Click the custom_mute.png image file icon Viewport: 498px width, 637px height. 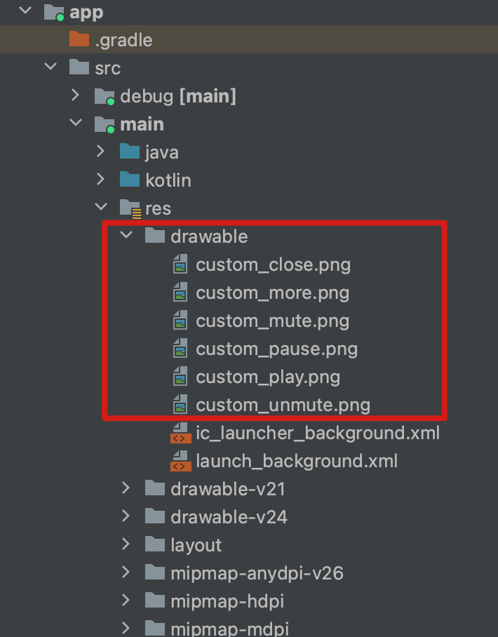click(x=180, y=321)
